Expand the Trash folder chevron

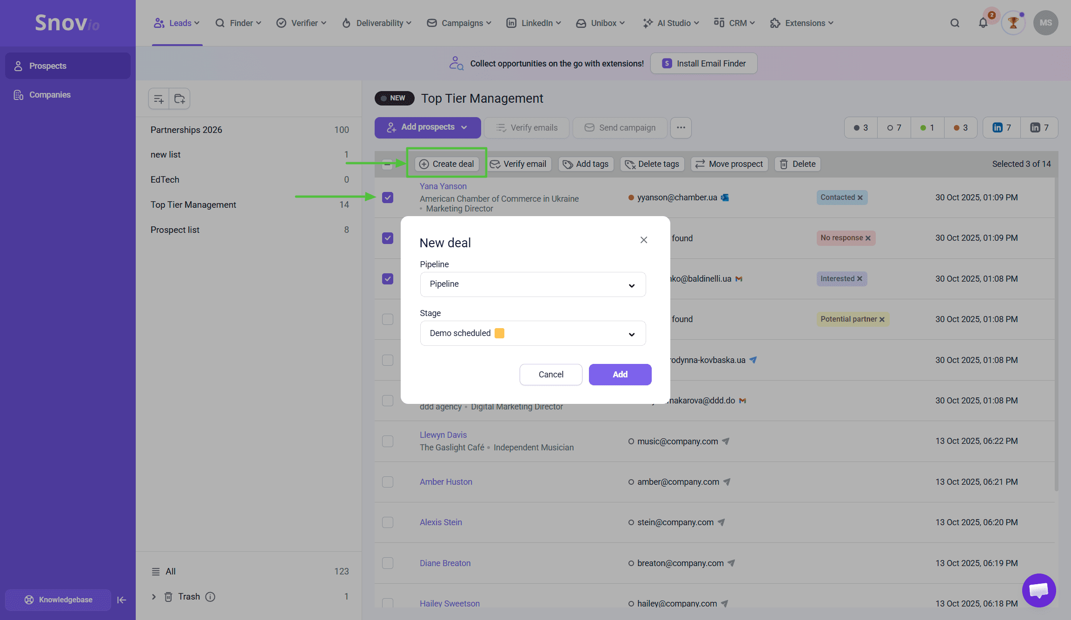pyautogui.click(x=154, y=597)
